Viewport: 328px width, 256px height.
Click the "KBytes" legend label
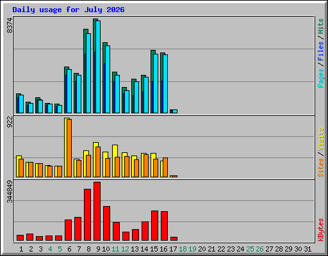click(x=320, y=230)
